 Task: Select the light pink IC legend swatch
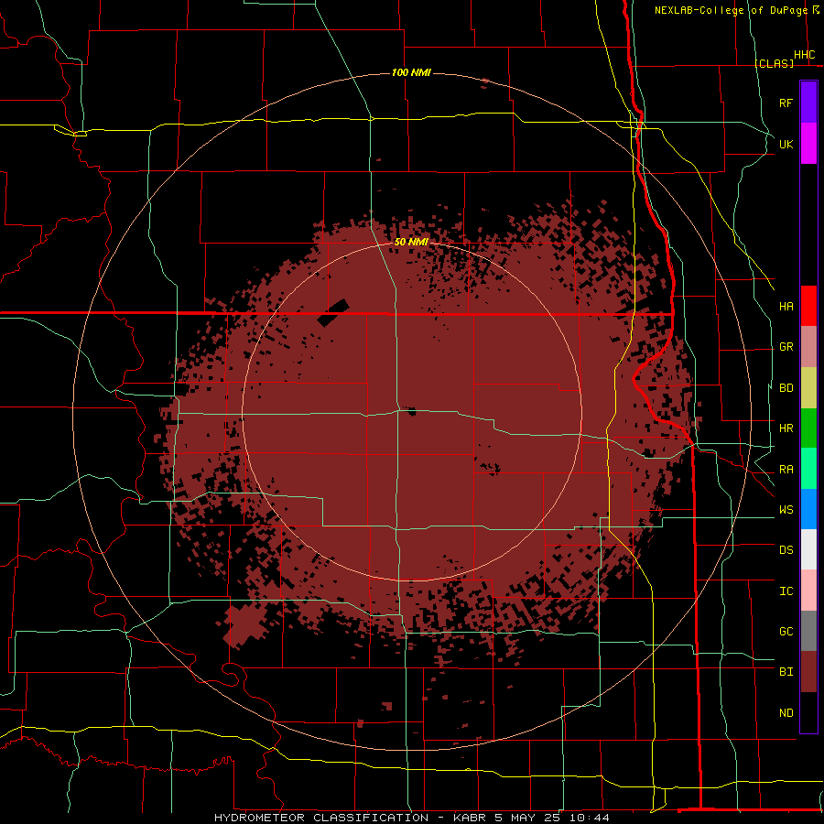[x=808, y=591]
